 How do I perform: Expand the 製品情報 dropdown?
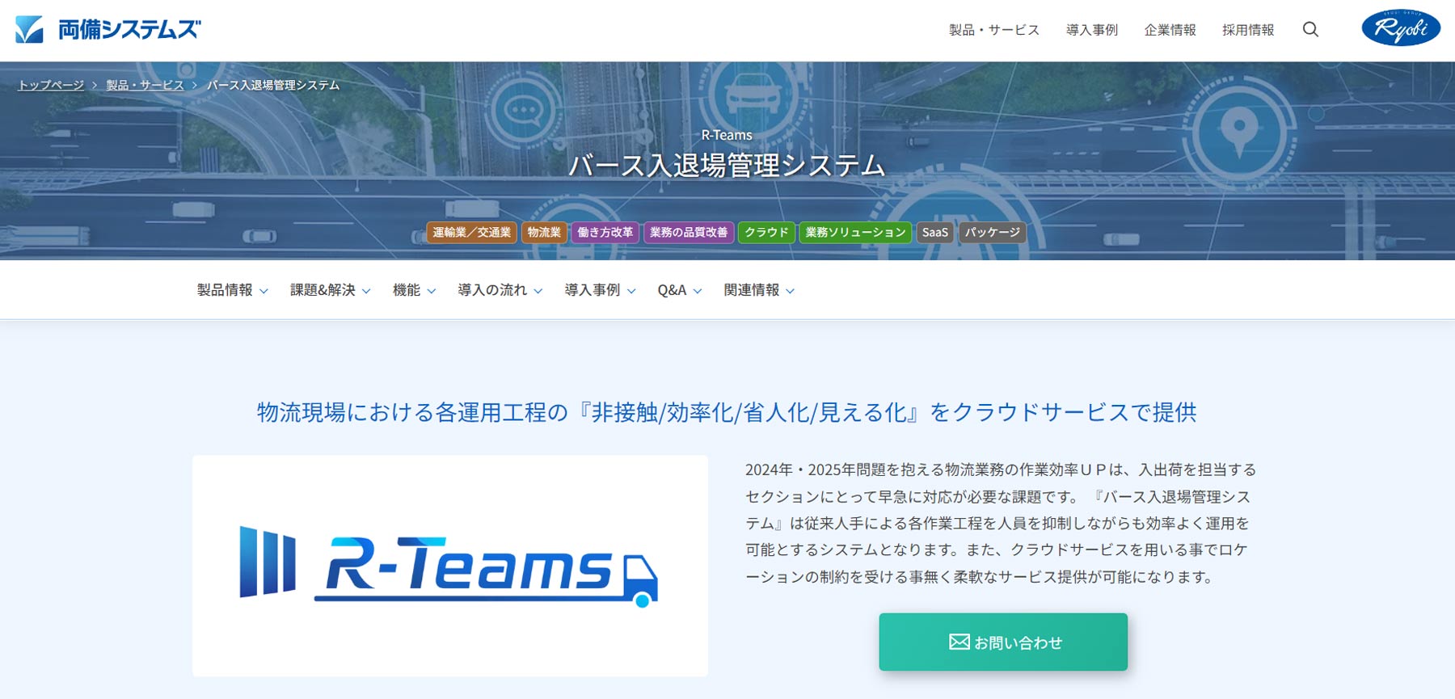point(233,290)
